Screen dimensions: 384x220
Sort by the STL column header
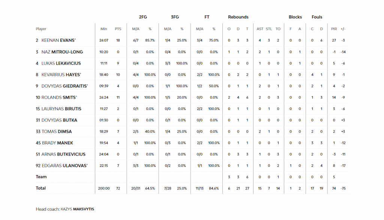269,29
